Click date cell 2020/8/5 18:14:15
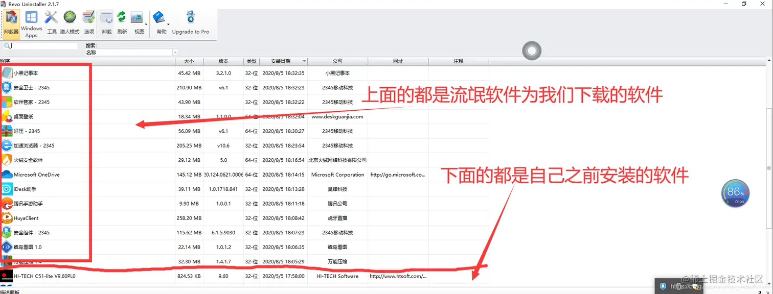 click(283, 175)
